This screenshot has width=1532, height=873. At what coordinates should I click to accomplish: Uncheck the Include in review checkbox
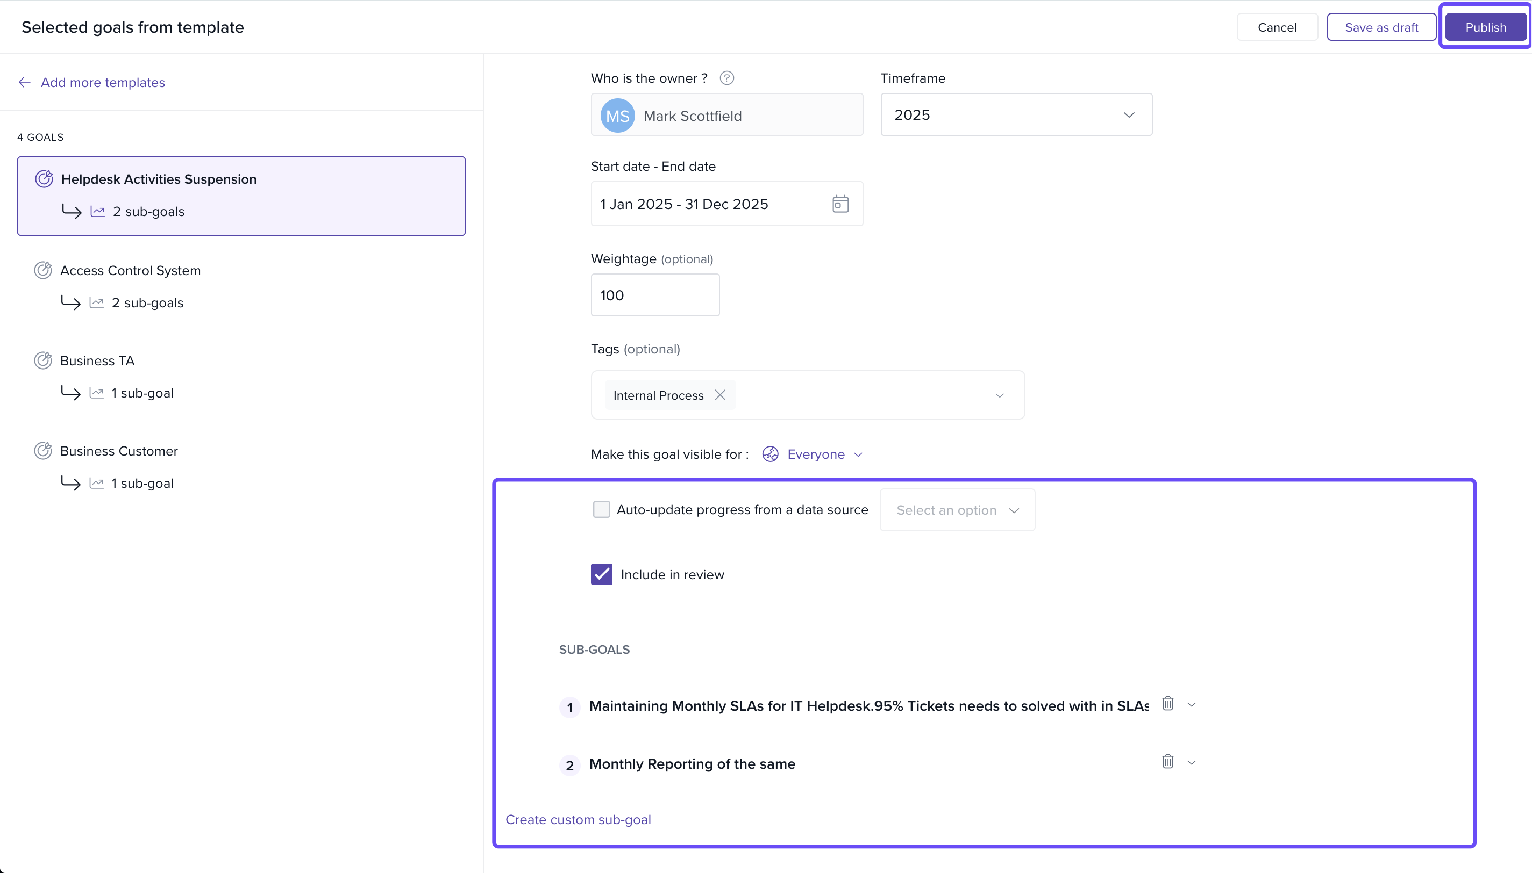click(601, 574)
